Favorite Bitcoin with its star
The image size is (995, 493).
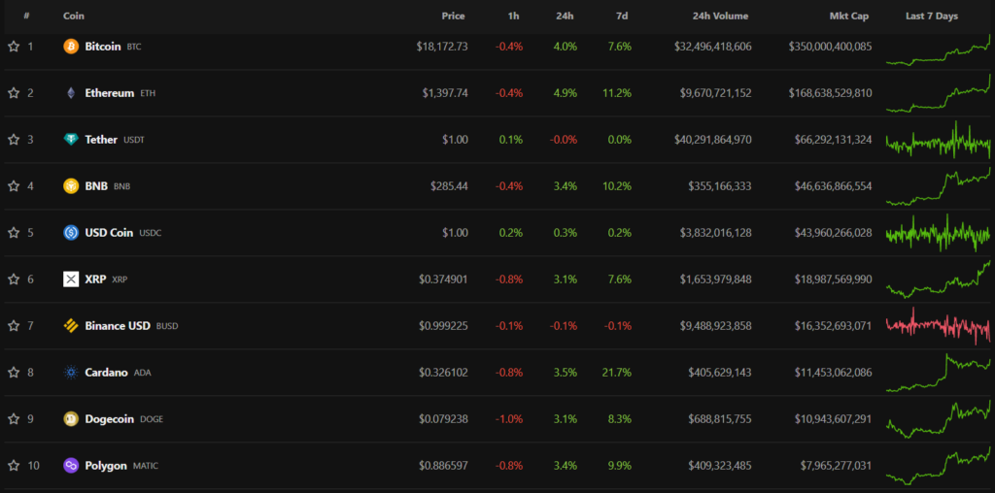click(x=14, y=47)
